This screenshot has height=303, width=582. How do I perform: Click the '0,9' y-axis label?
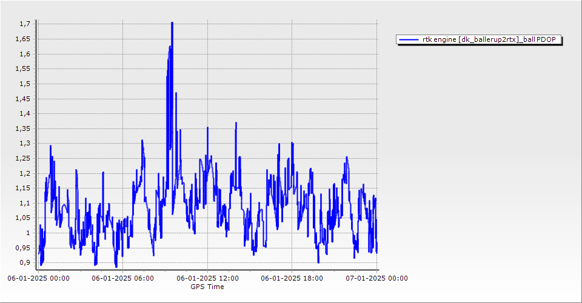coord(25,262)
